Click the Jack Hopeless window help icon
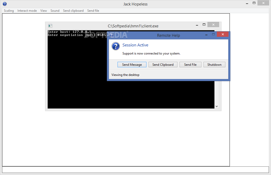Image resolution: width=271 pixels, height=175 pixels. 5,4
